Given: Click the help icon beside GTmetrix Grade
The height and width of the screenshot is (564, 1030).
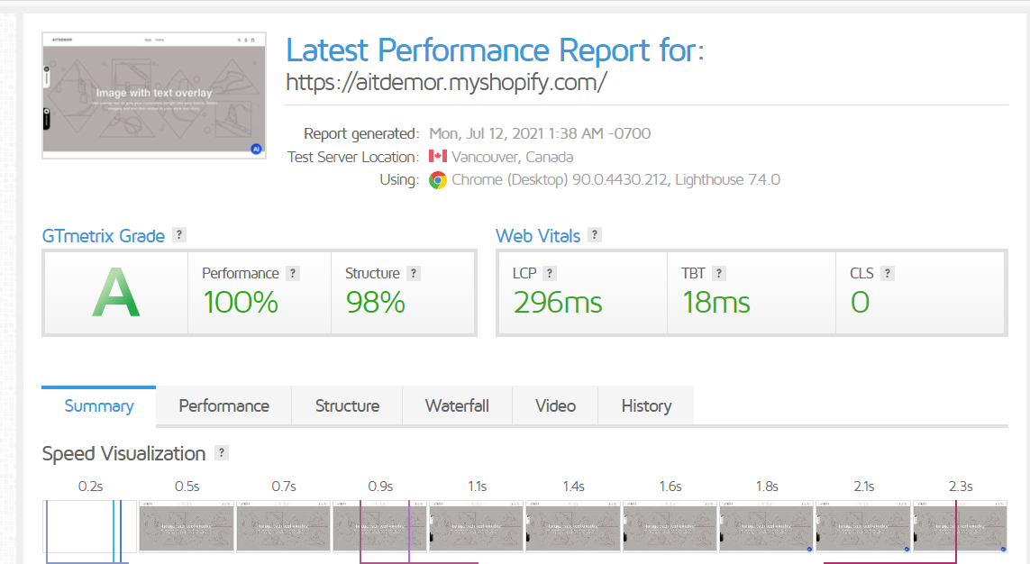Looking at the screenshot, I should click(x=178, y=235).
